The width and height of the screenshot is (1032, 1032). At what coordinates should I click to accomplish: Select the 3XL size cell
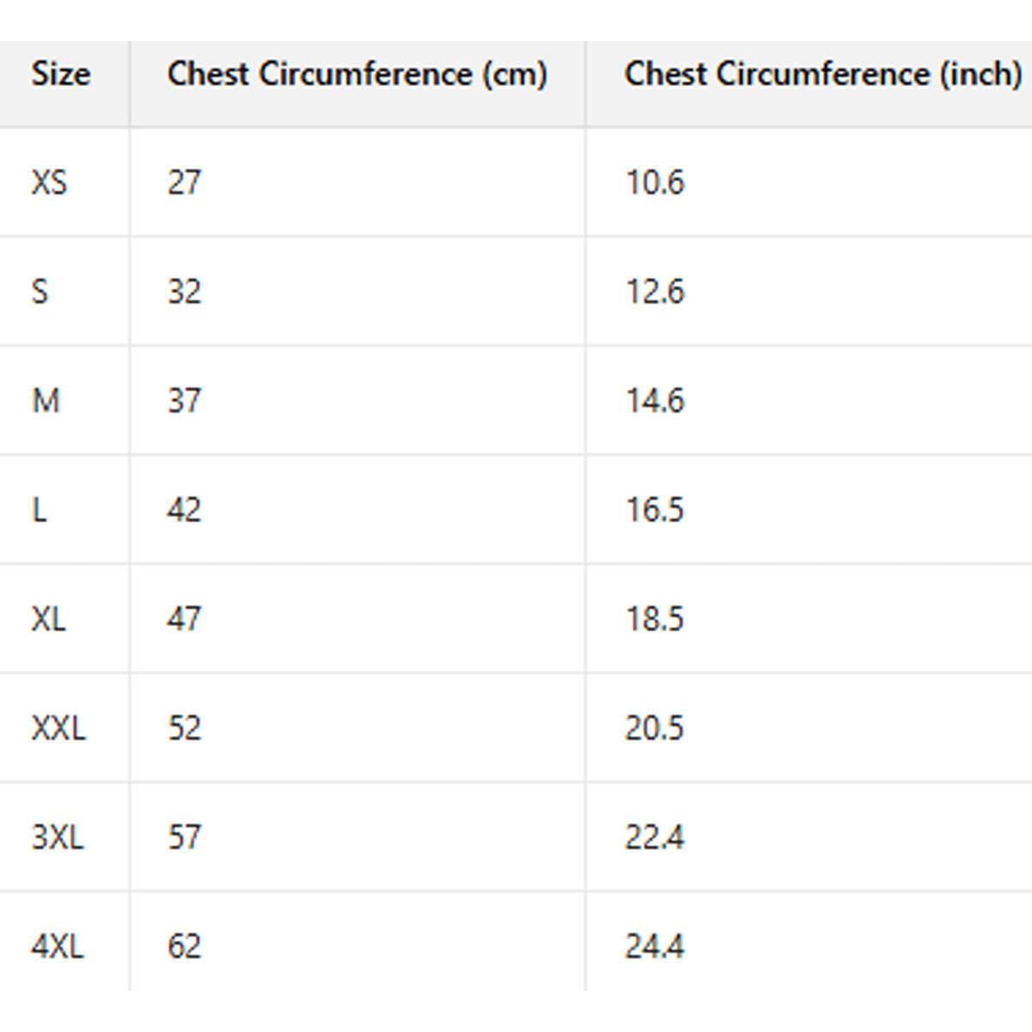tap(58, 838)
